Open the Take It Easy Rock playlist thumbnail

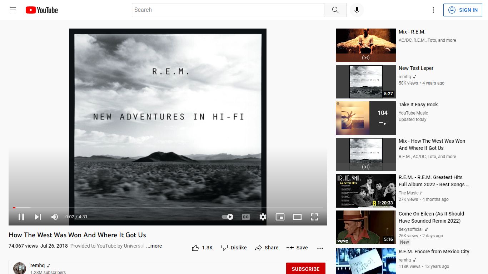click(x=366, y=118)
